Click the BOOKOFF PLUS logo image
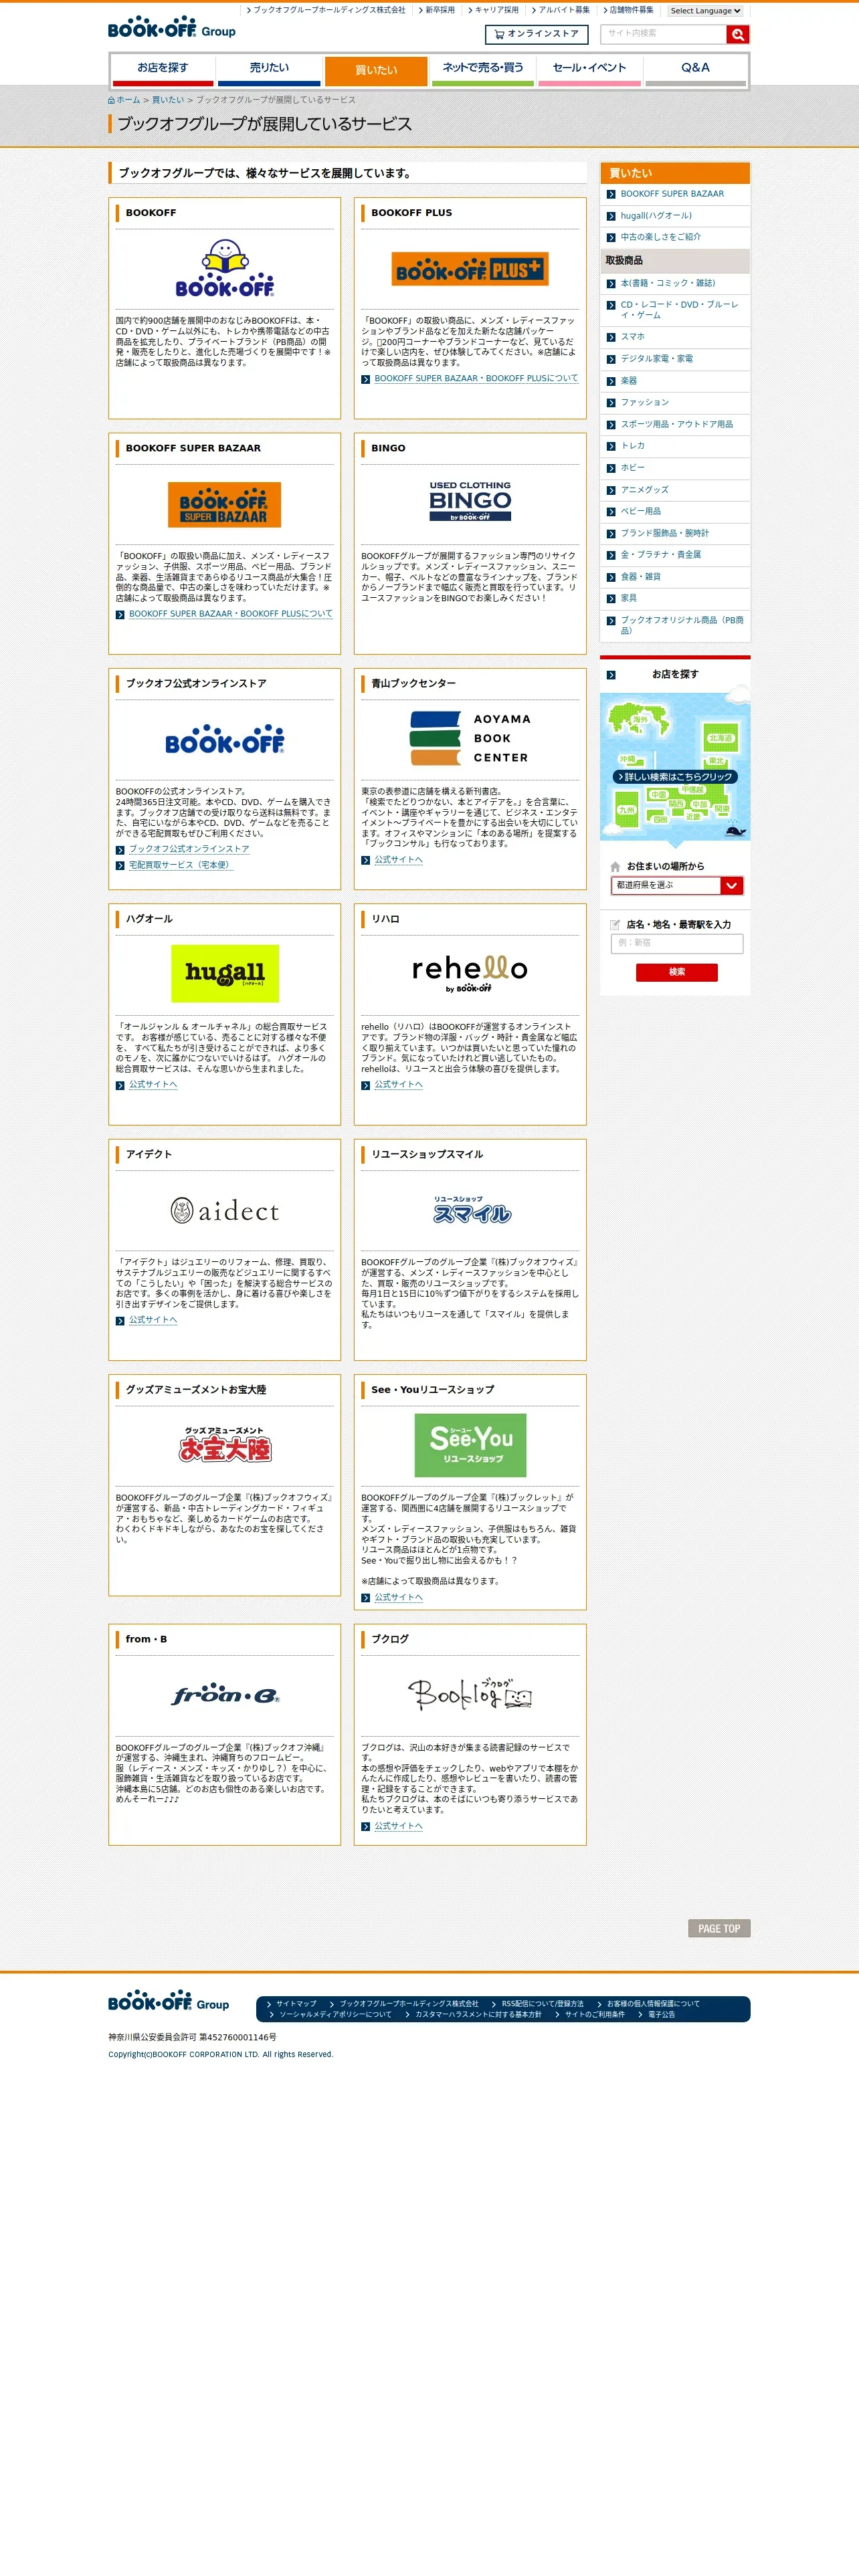 pyautogui.click(x=470, y=269)
